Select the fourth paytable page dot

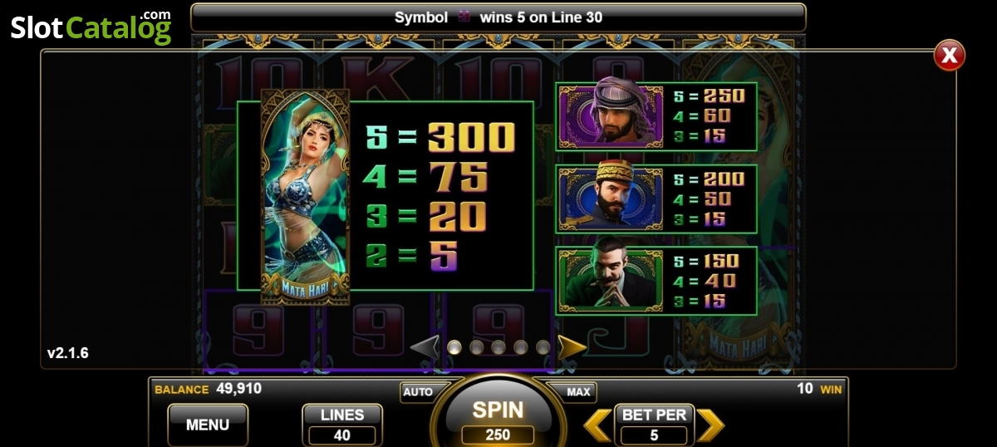click(521, 347)
